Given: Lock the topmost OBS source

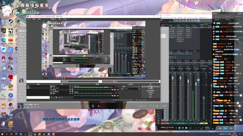Looking at the screenshot, I should point(72,86).
